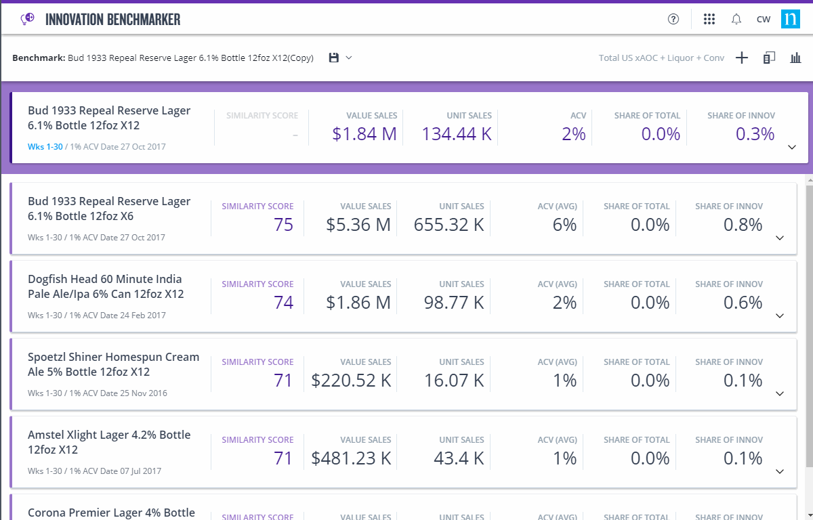Click value sales $220.52 K
This screenshot has width=813, height=520.
tap(351, 381)
